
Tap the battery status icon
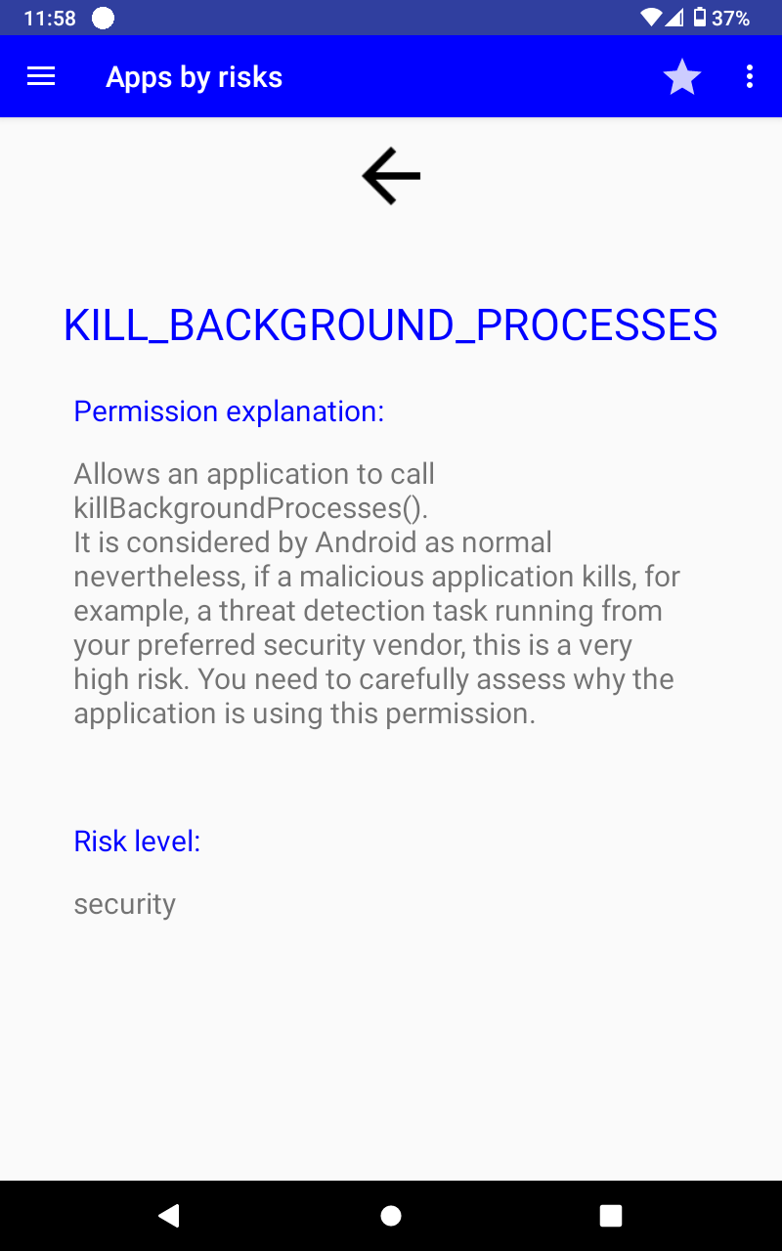(x=700, y=18)
